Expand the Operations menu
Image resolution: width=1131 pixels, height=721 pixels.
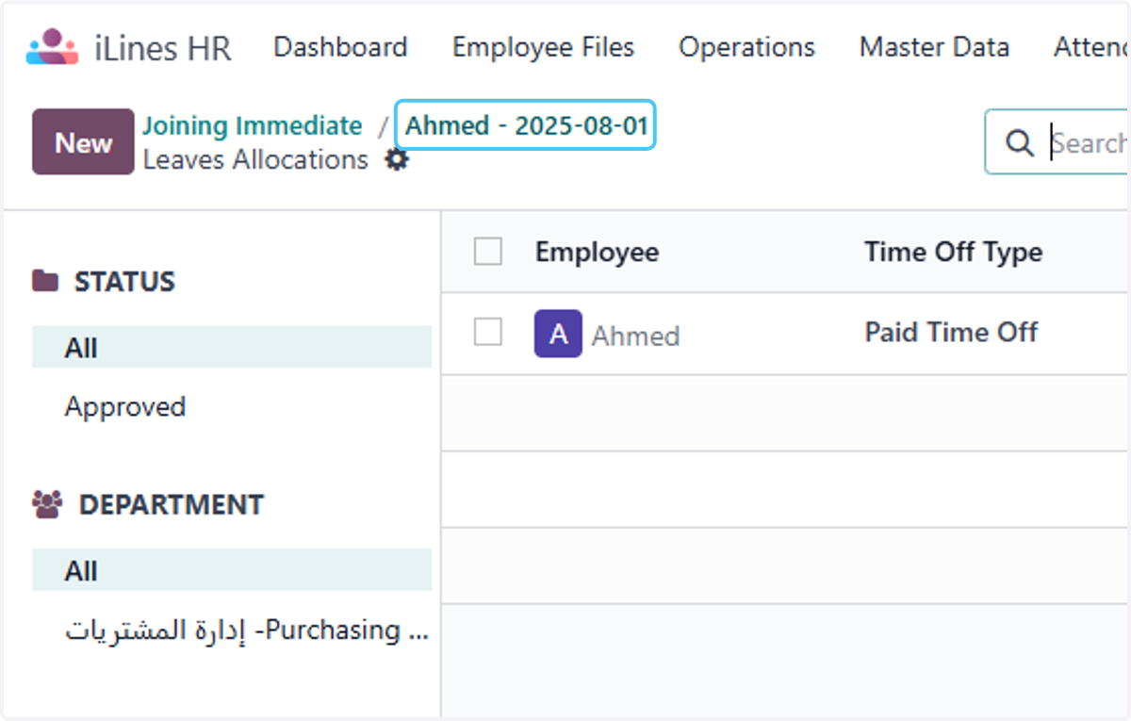(746, 47)
